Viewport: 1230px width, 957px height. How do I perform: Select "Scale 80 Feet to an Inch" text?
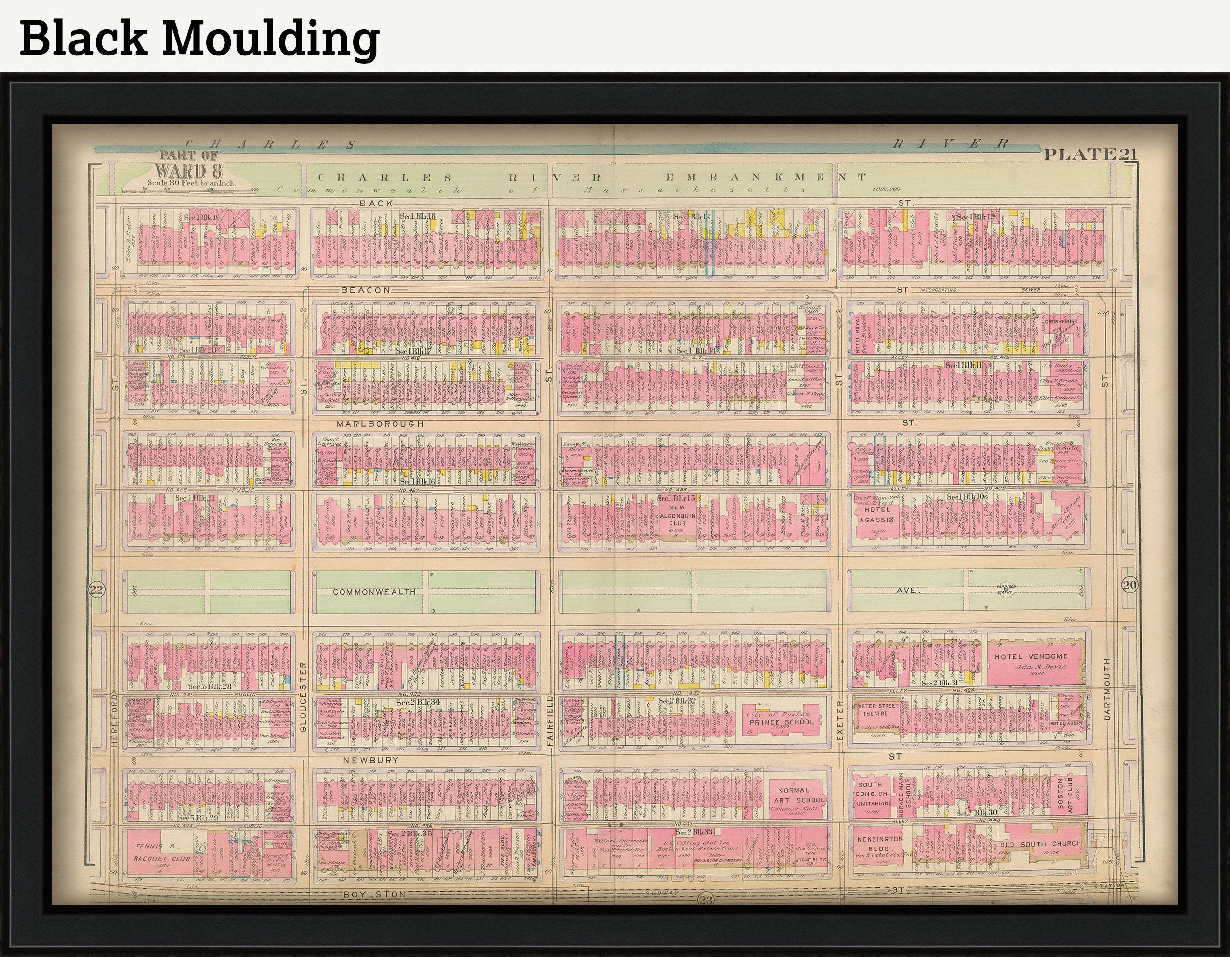(192, 183)
